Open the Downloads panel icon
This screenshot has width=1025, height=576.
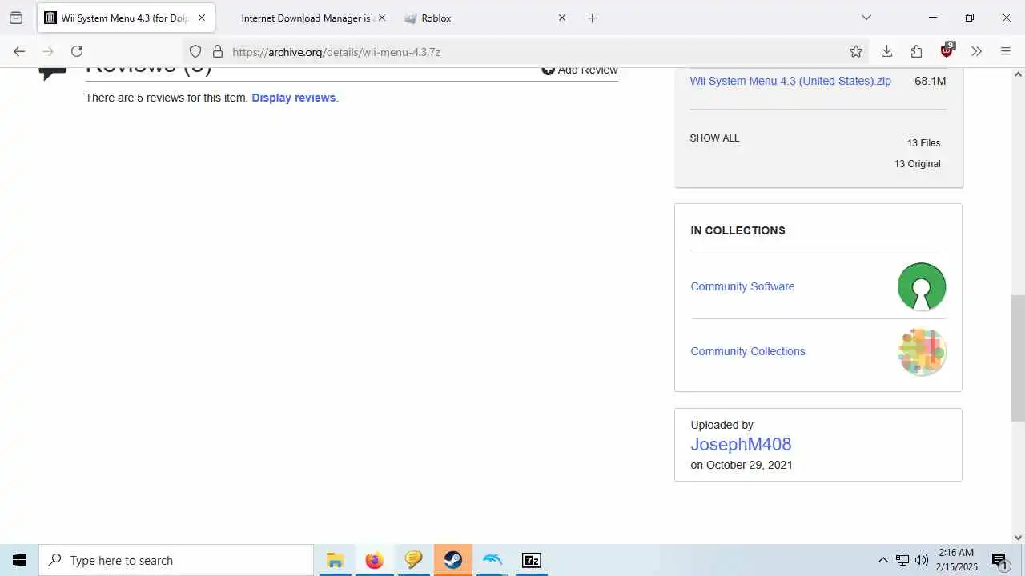point(886,51)
